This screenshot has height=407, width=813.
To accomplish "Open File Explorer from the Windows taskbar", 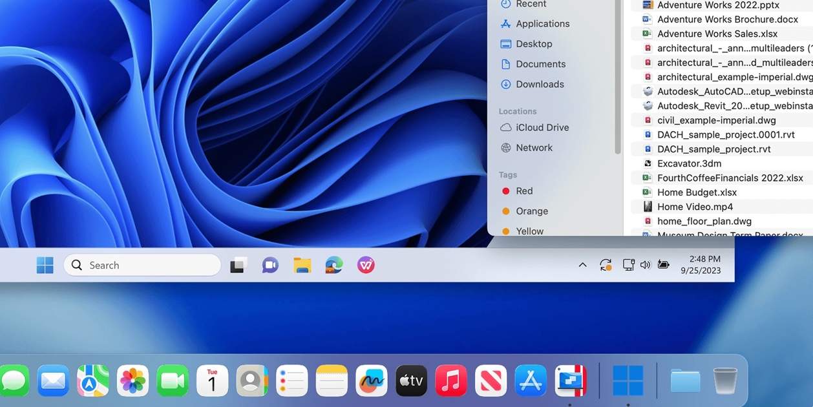I will pos(302,265).
